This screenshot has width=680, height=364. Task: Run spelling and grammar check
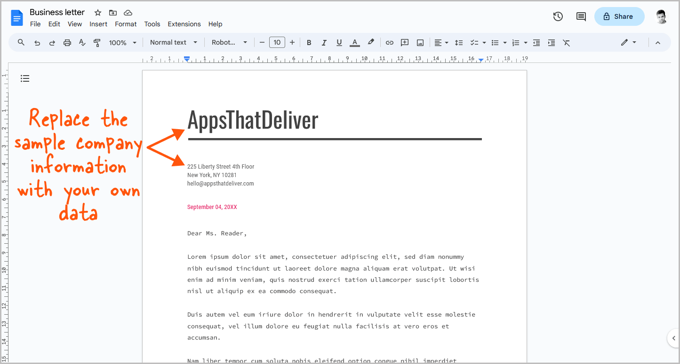(82, 42)
